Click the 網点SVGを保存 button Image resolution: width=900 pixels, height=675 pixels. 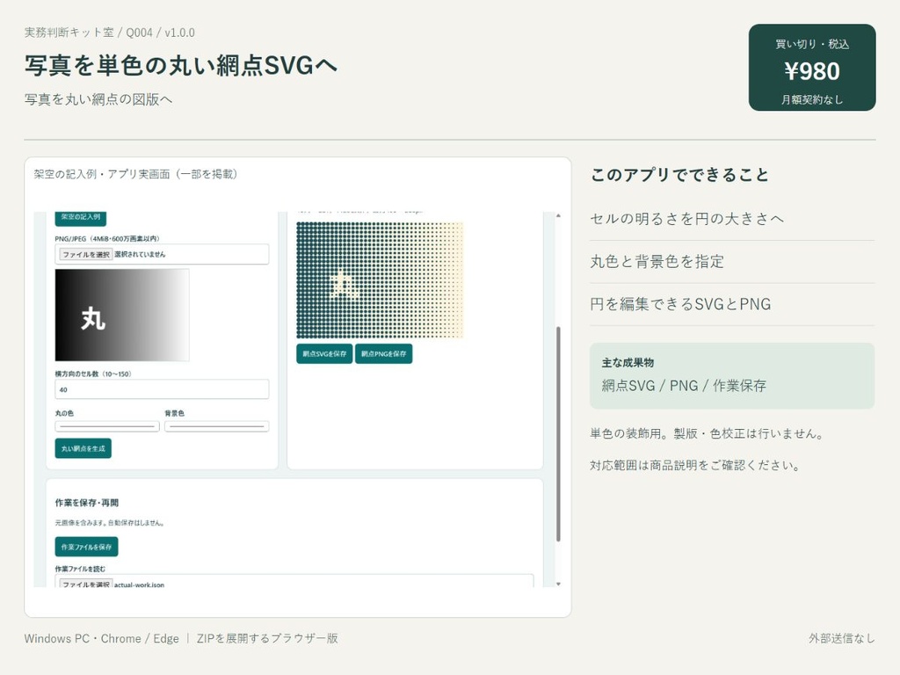(x=324, y=353)
